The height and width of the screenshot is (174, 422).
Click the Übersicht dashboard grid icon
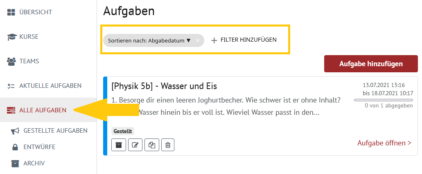11,12
